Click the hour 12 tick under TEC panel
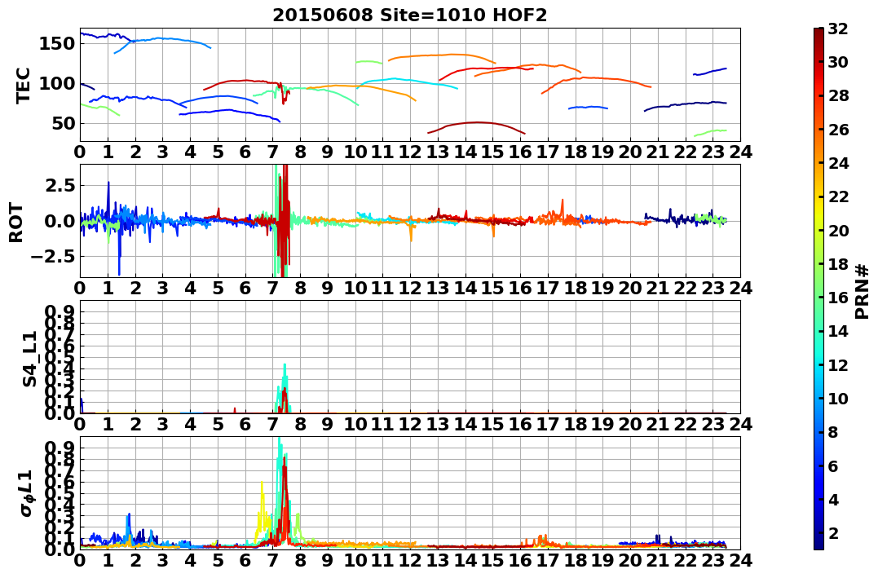The width and height of the screenshot is (878, 578). [410, 152]
